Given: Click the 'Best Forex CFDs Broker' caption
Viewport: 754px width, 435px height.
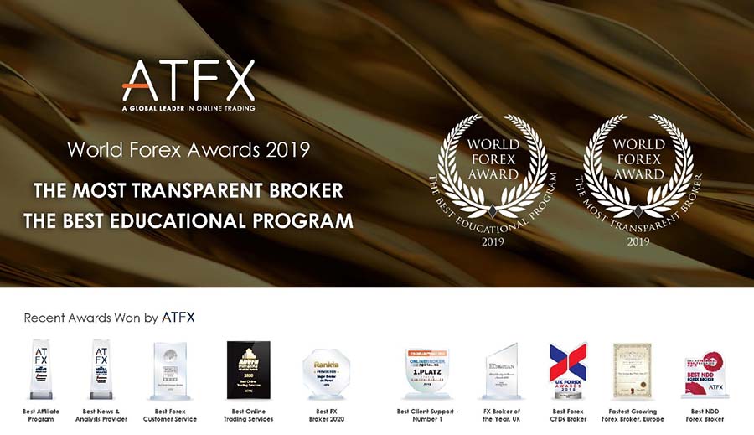Looking at the screenshot, I should [x=568, y=415].
